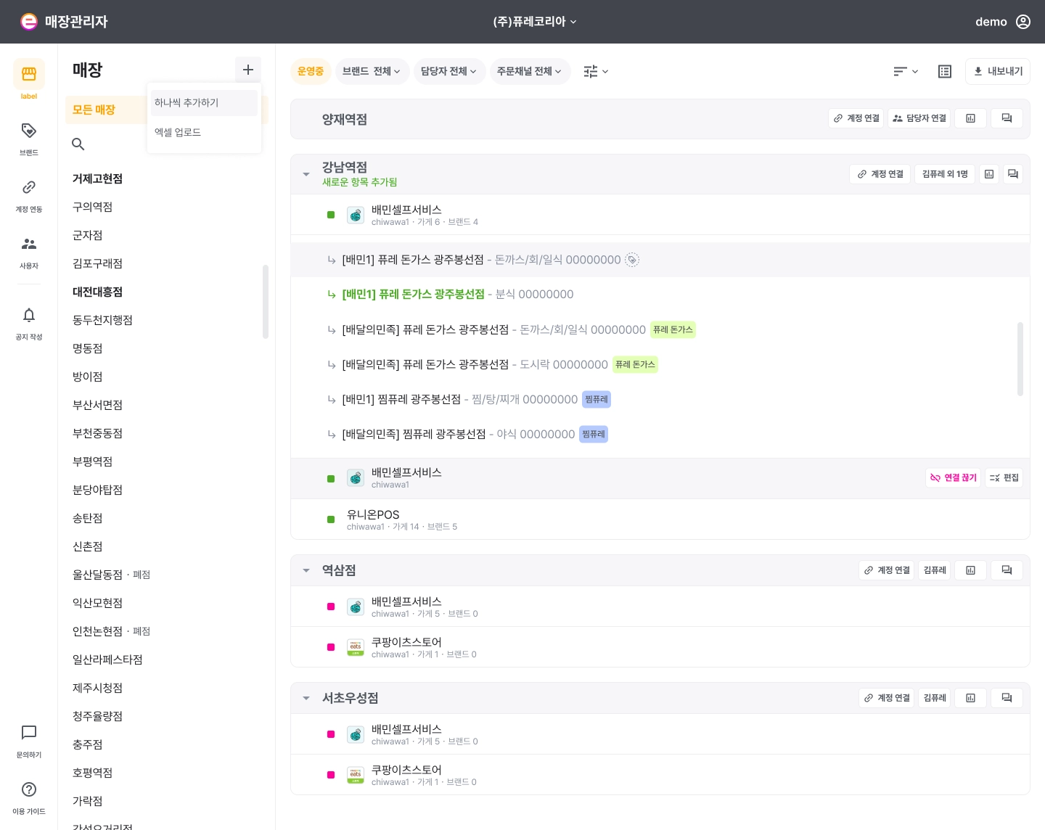Open the chart icon for 강남역점
The width and height of the screenshot is (1045, 830).
tap(989, 174)
